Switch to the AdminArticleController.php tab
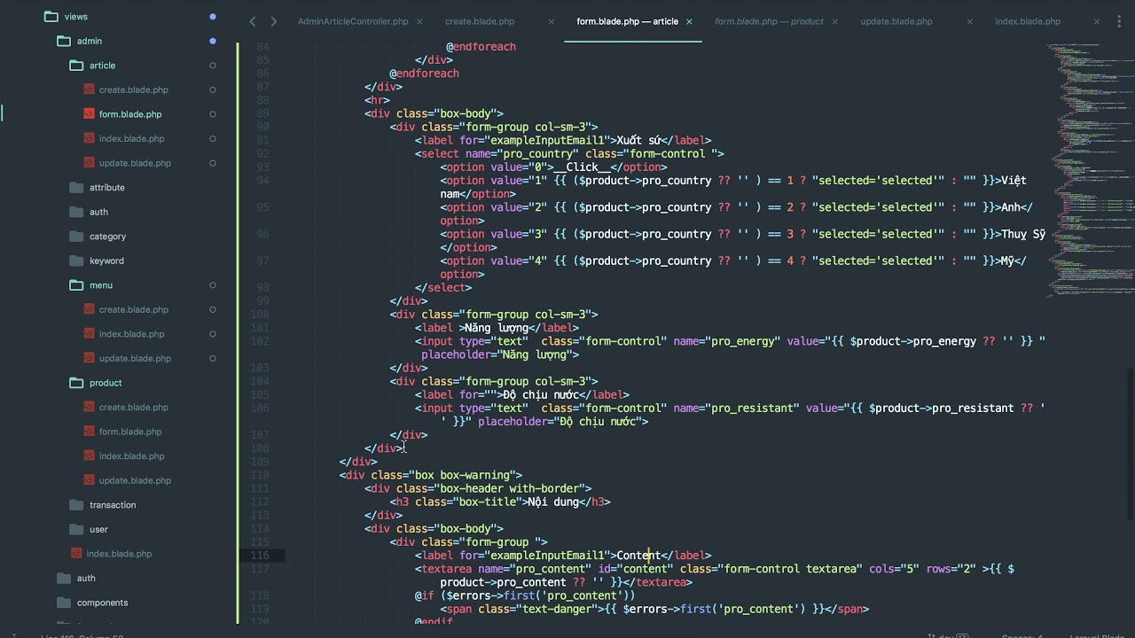The width and height of the screenshot is (1135, 638). click(x=353, y=21)
